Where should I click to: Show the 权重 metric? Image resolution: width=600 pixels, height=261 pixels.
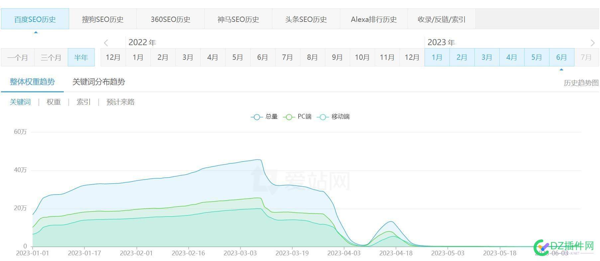53,102
